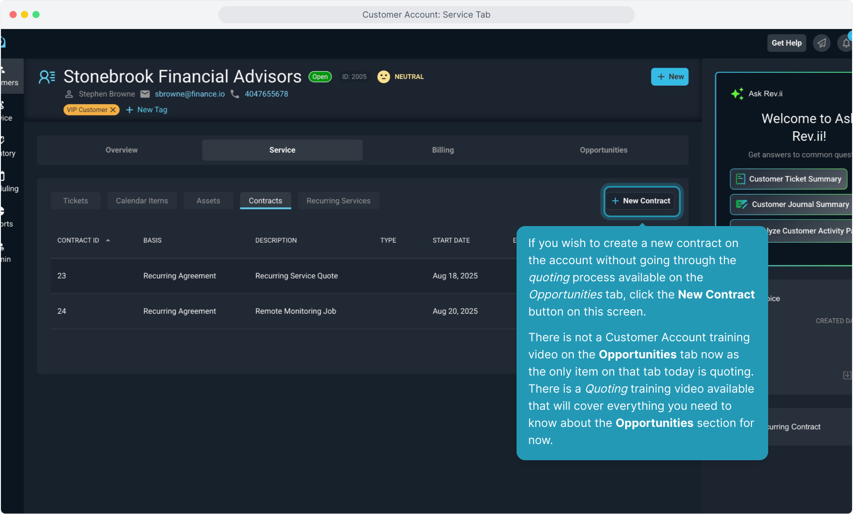Open the notifications bell icon
This screenshot has height=514, width=853.
(x=845, y=43)
